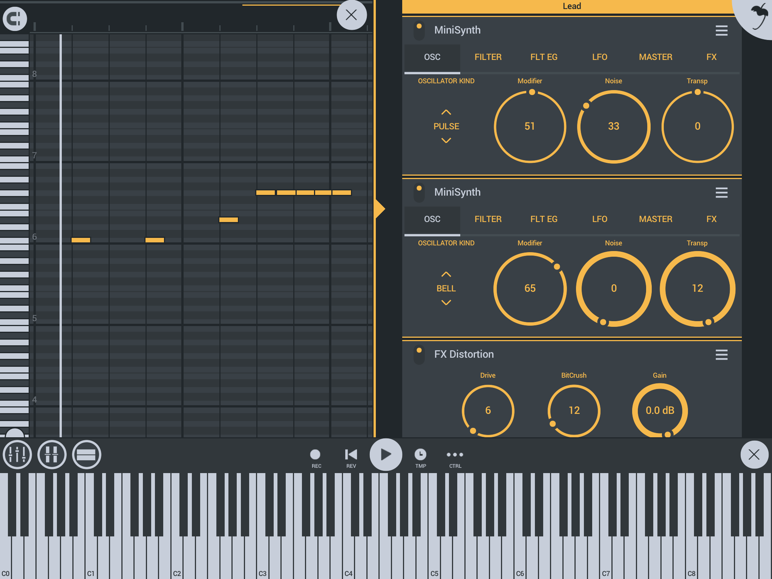This screenshot has height=579, width=772.
Task: Start playback with the play button
Action: [386, 455]
